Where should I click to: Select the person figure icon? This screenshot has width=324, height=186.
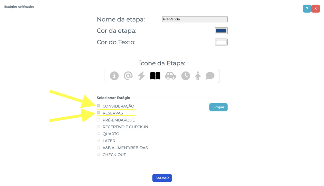[x=198, y=76]
